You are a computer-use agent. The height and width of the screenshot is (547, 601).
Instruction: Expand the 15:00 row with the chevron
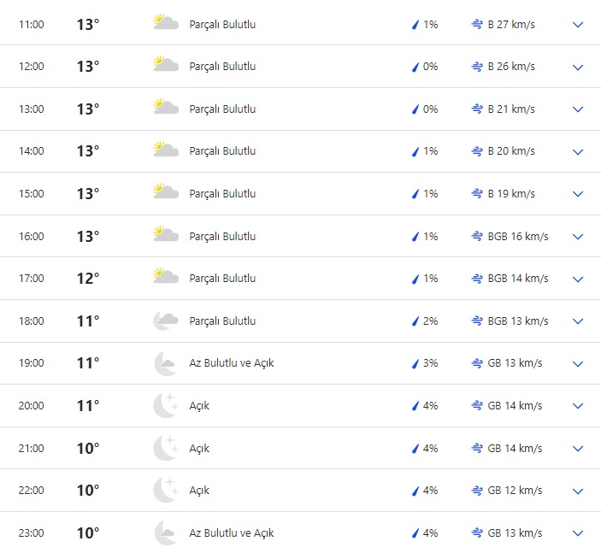pyautogui.click(x=578, y=194)
